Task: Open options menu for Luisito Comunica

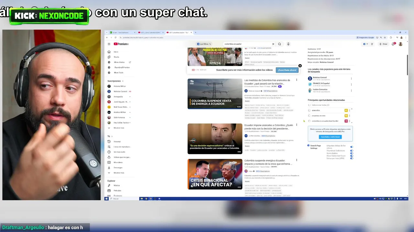Action: click(x=351, y=91)
